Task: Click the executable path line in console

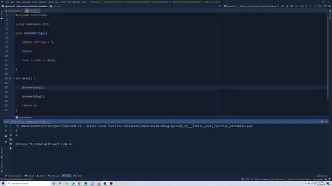Action: click(x=134, y=126)
